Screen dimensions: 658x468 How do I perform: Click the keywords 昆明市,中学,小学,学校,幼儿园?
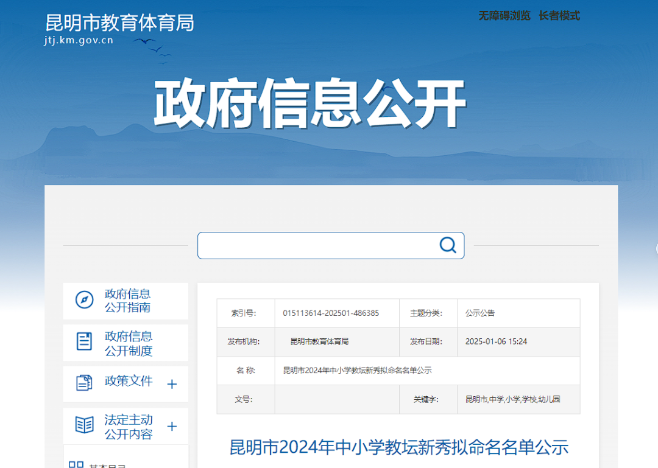click(x=512, y=399)
